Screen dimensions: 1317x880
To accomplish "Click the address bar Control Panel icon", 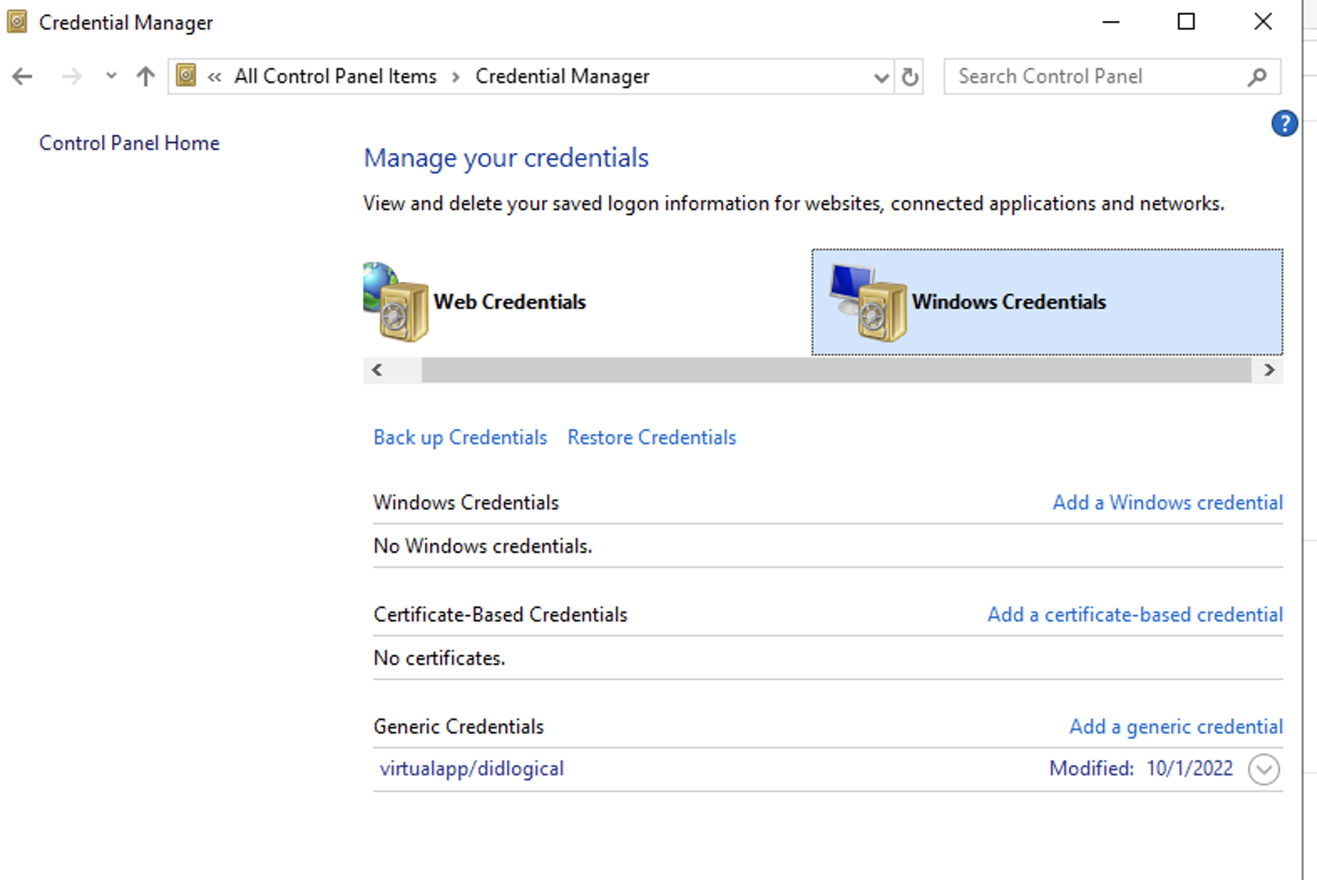I will [x=187, y=76].
